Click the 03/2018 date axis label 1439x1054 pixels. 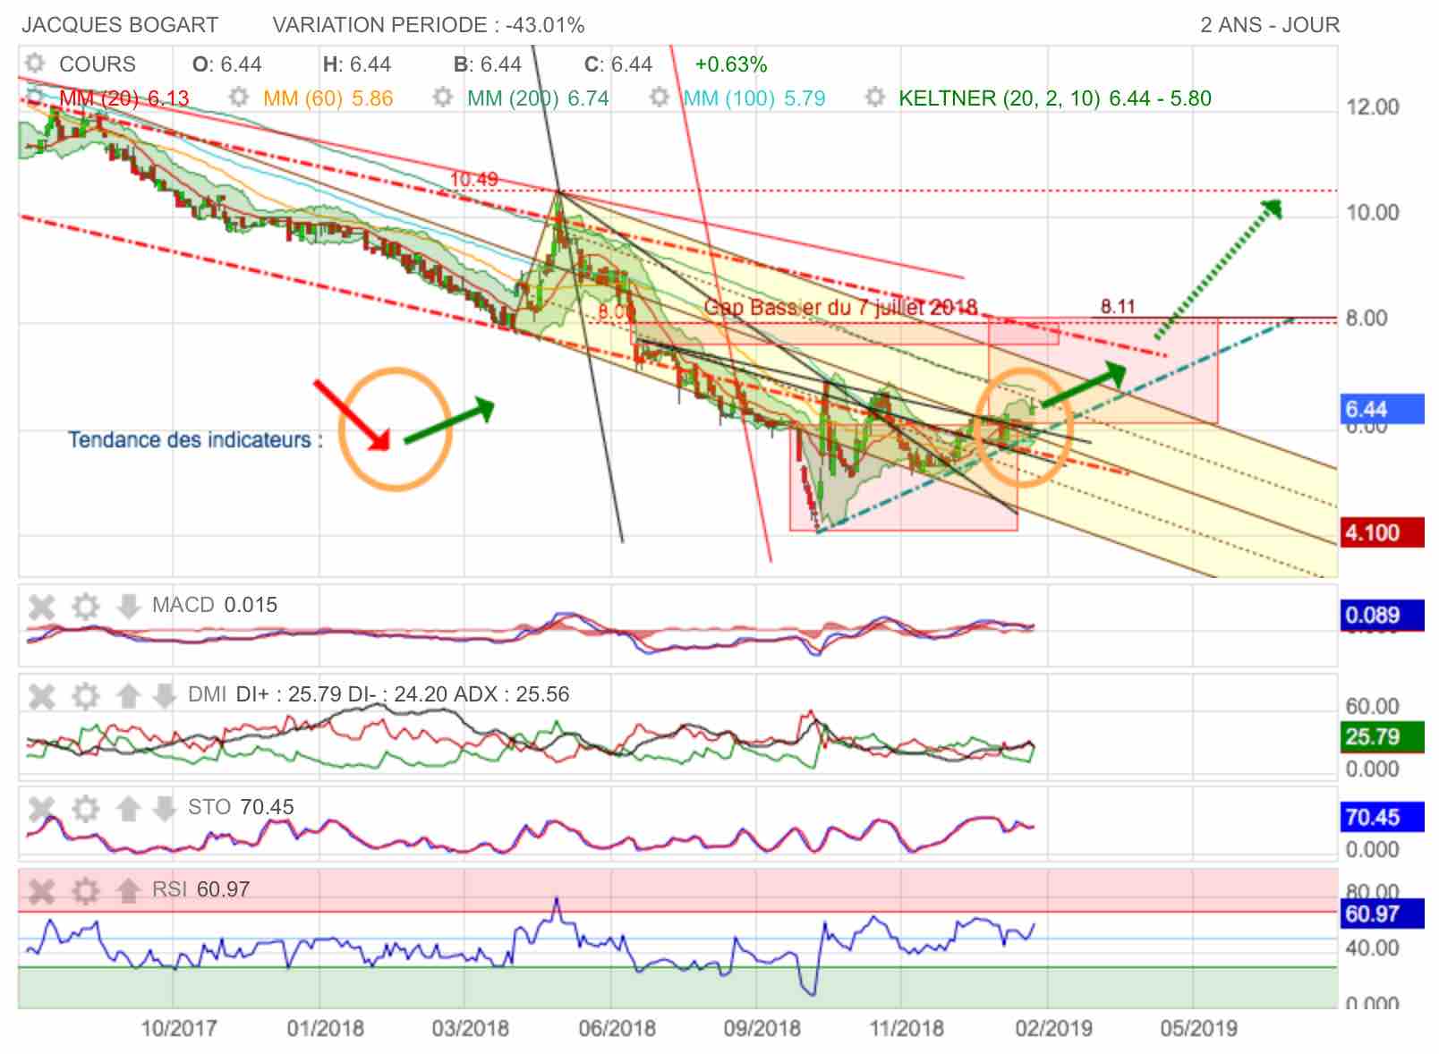(x=470, y=1028)
